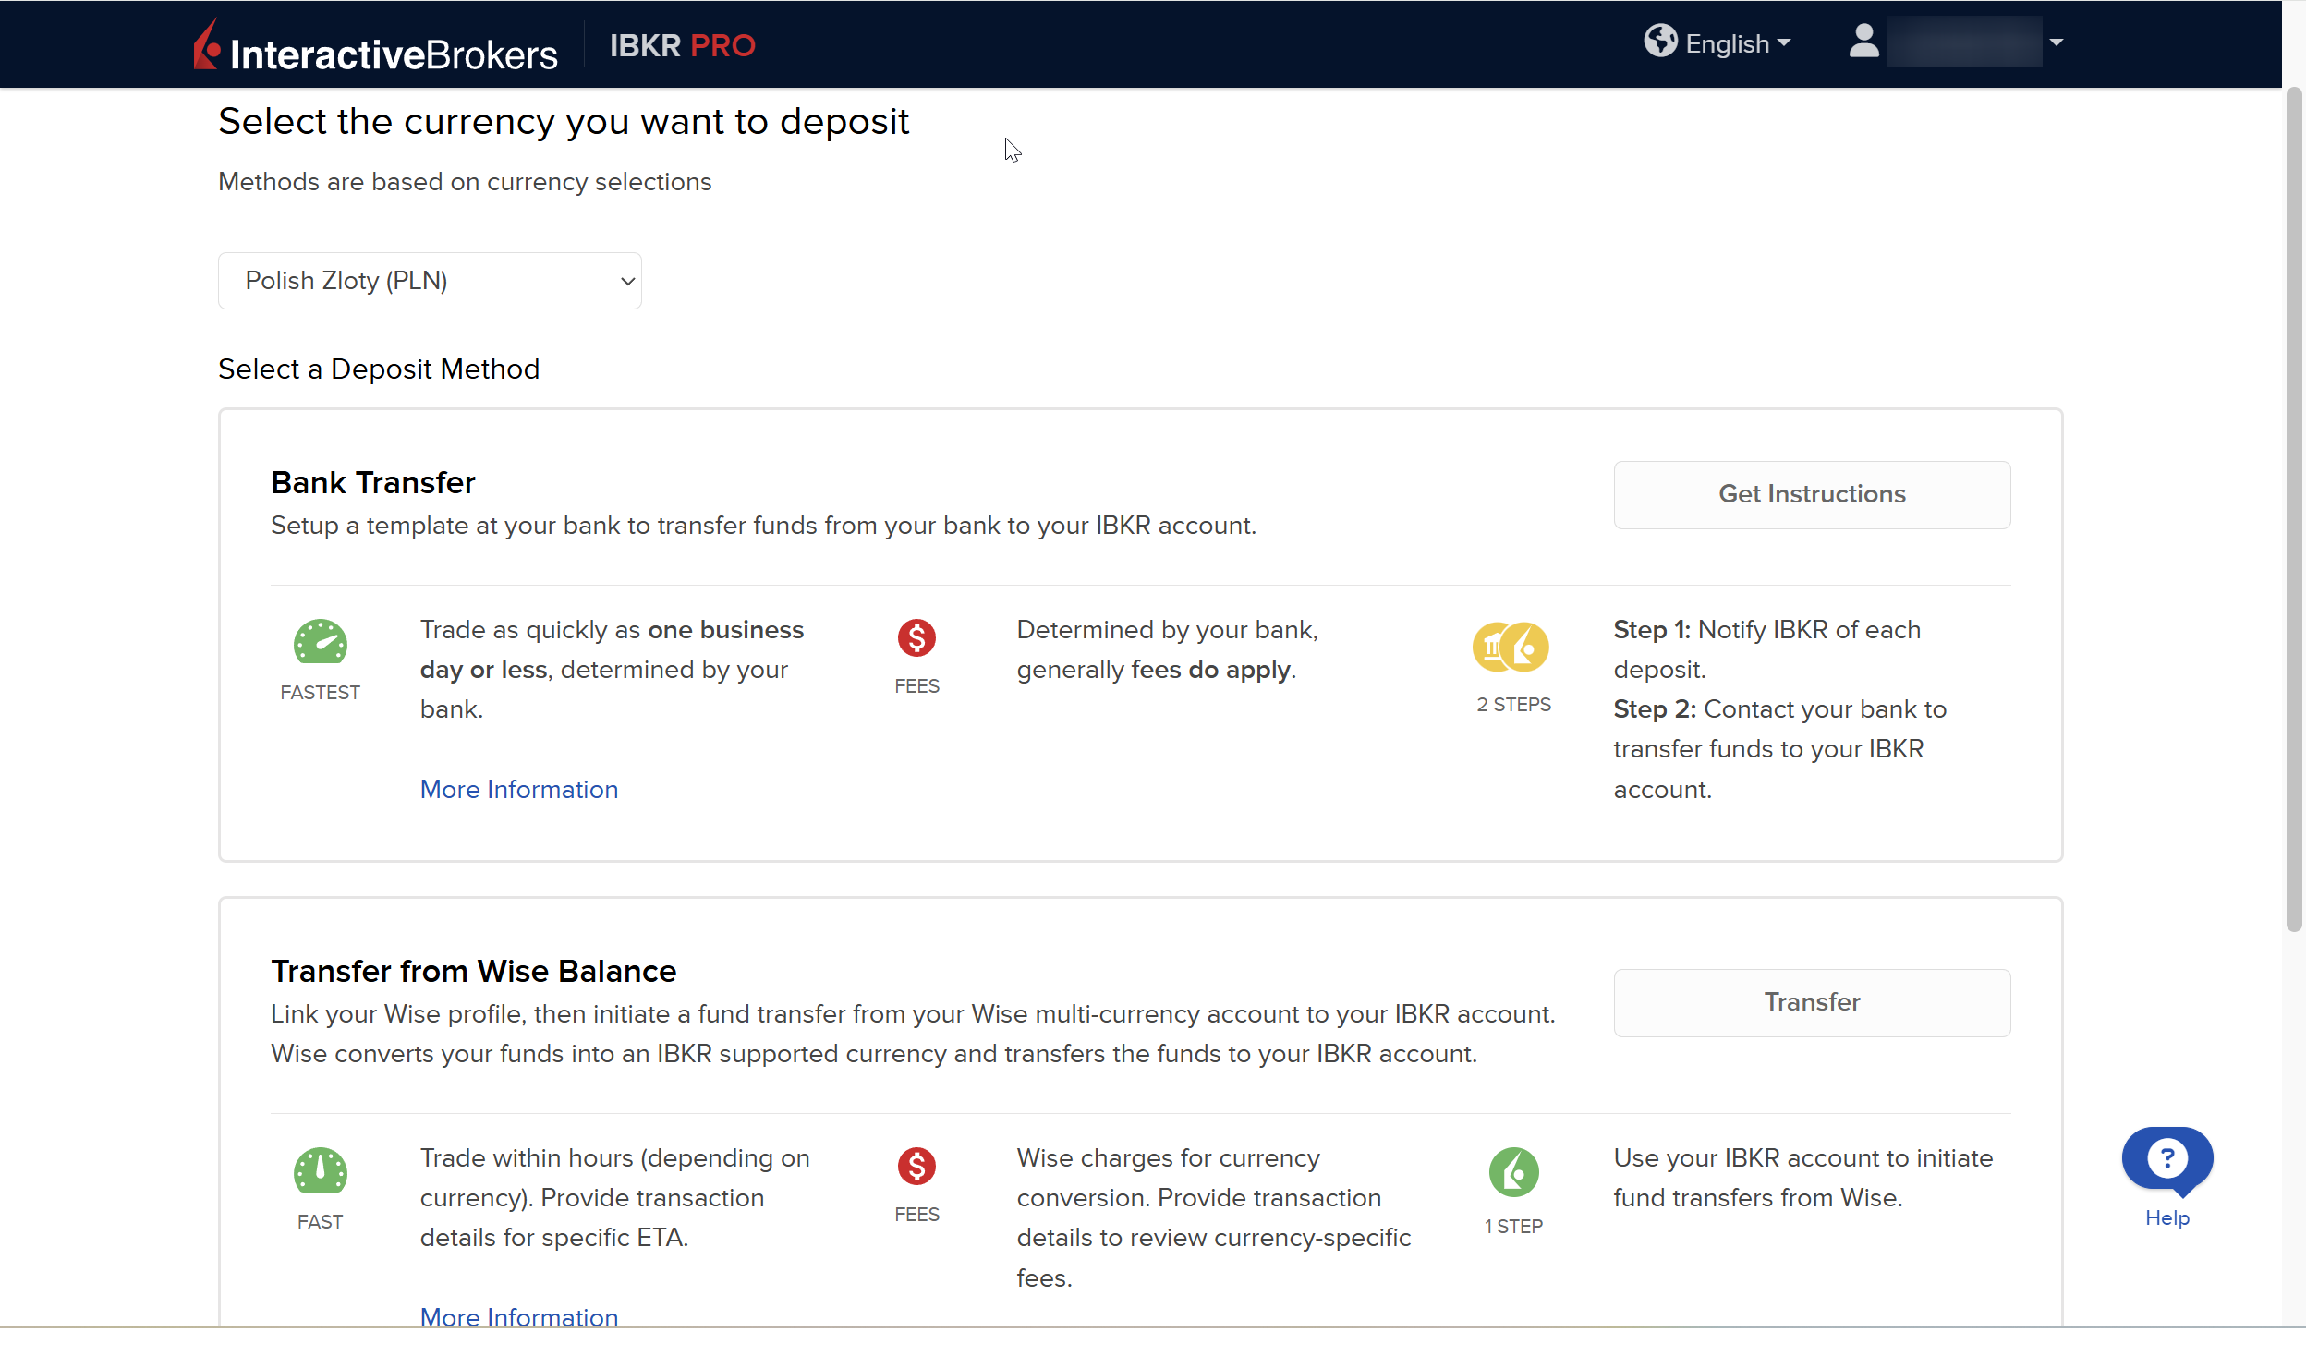
Task: Click the green FASTEST speedometer icon
Action: pyautogui.click(x=320, y=642)
